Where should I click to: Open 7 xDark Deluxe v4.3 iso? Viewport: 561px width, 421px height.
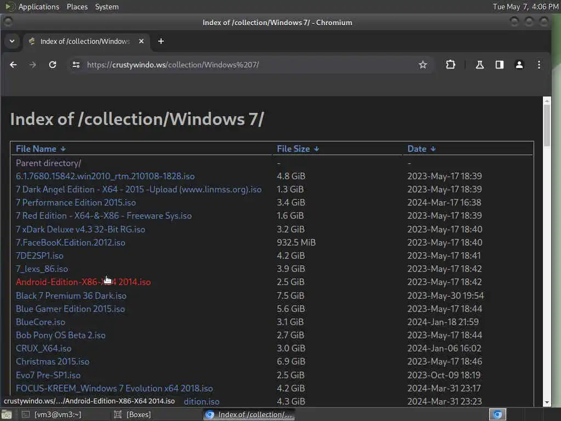coord(81,230)
